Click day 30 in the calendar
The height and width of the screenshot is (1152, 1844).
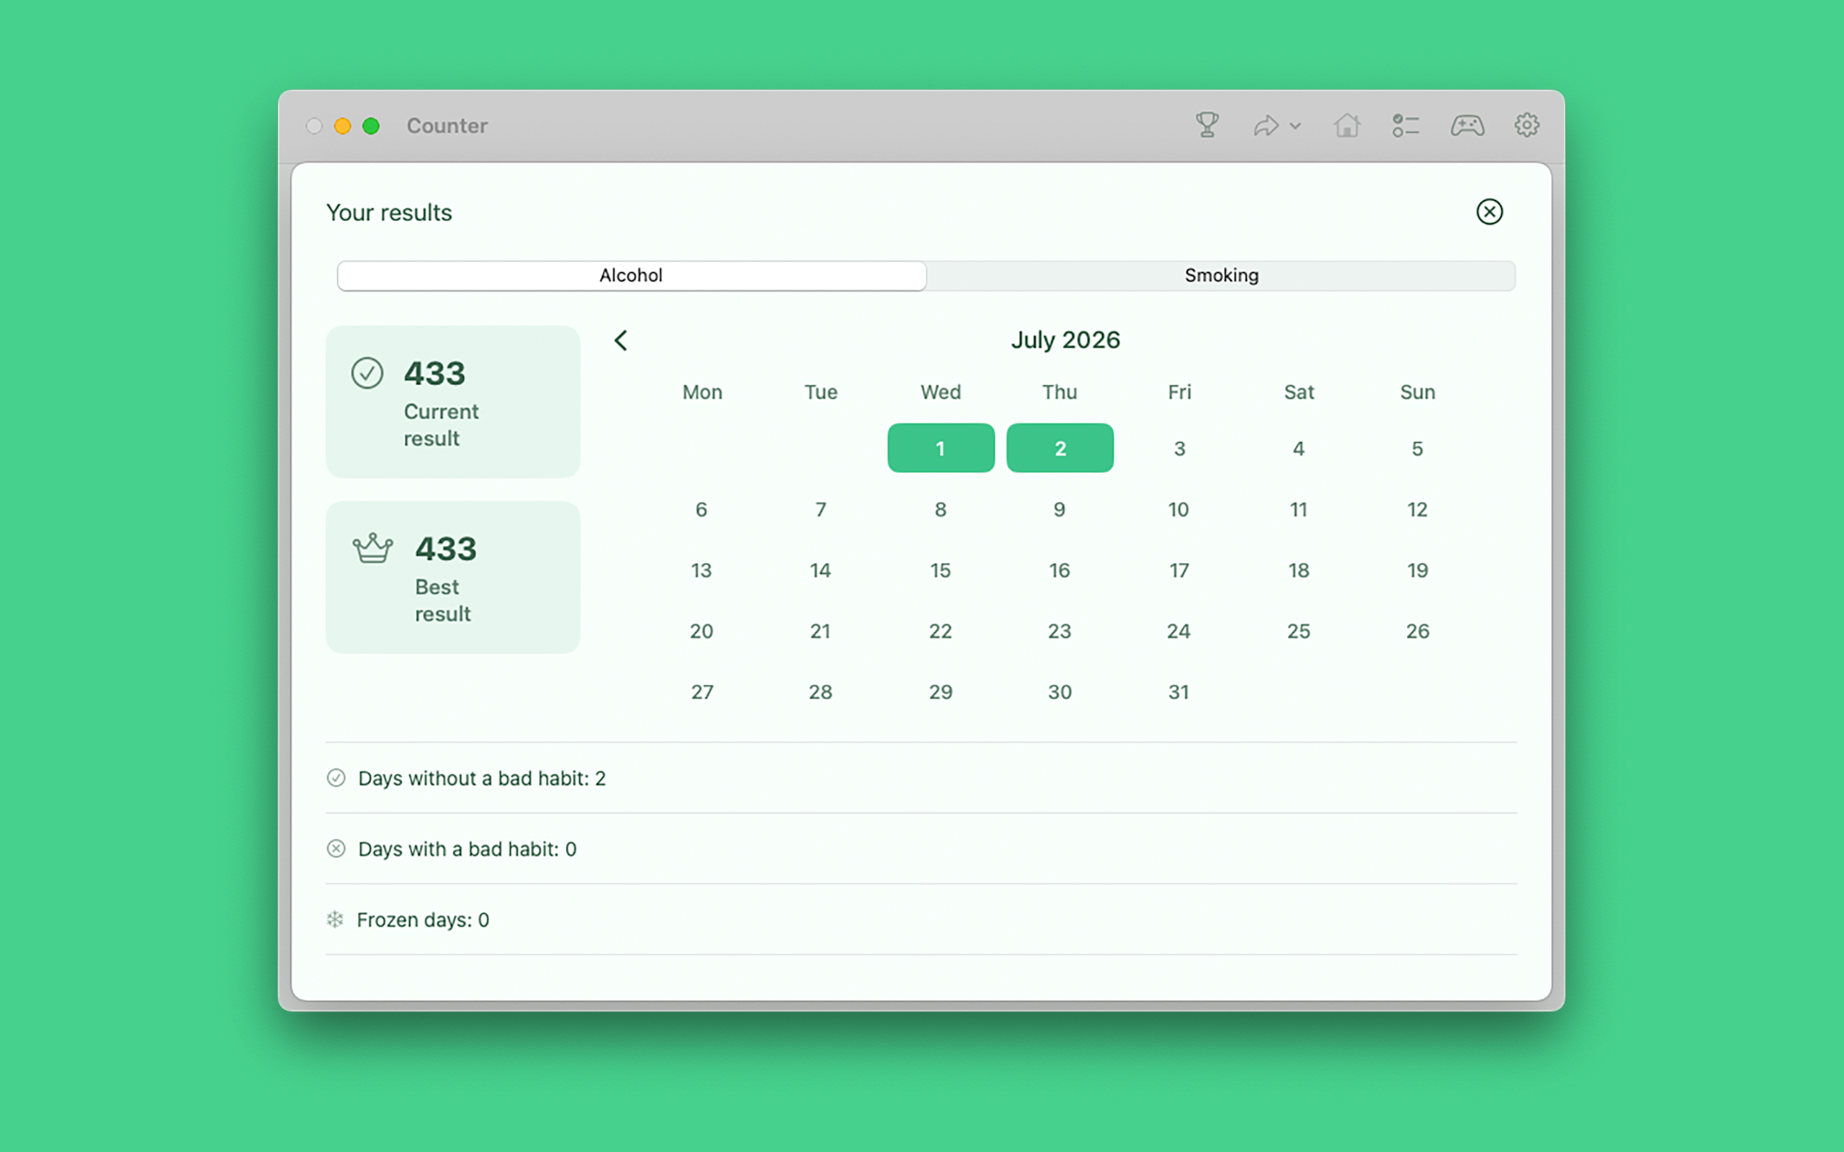pyautogui.click(x=1060, y=693)
